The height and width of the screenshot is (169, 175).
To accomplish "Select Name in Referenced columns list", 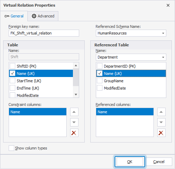I will point(125,112).
